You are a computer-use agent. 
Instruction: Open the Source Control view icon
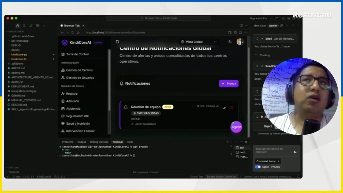31,26
